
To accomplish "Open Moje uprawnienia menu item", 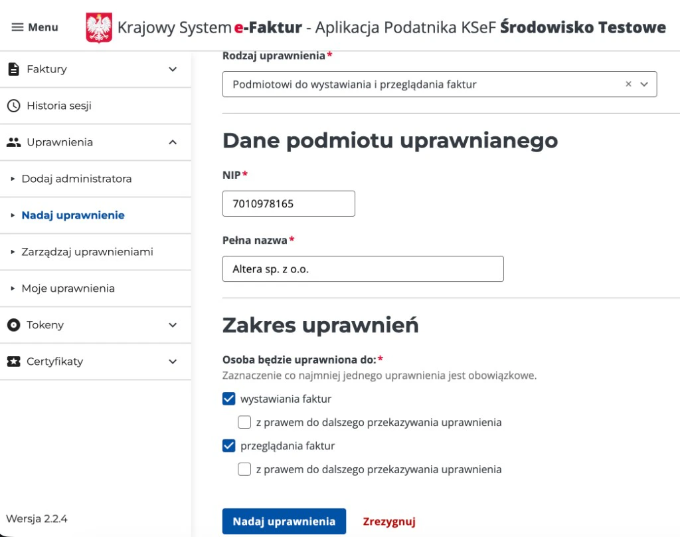I will click(96, 288).
